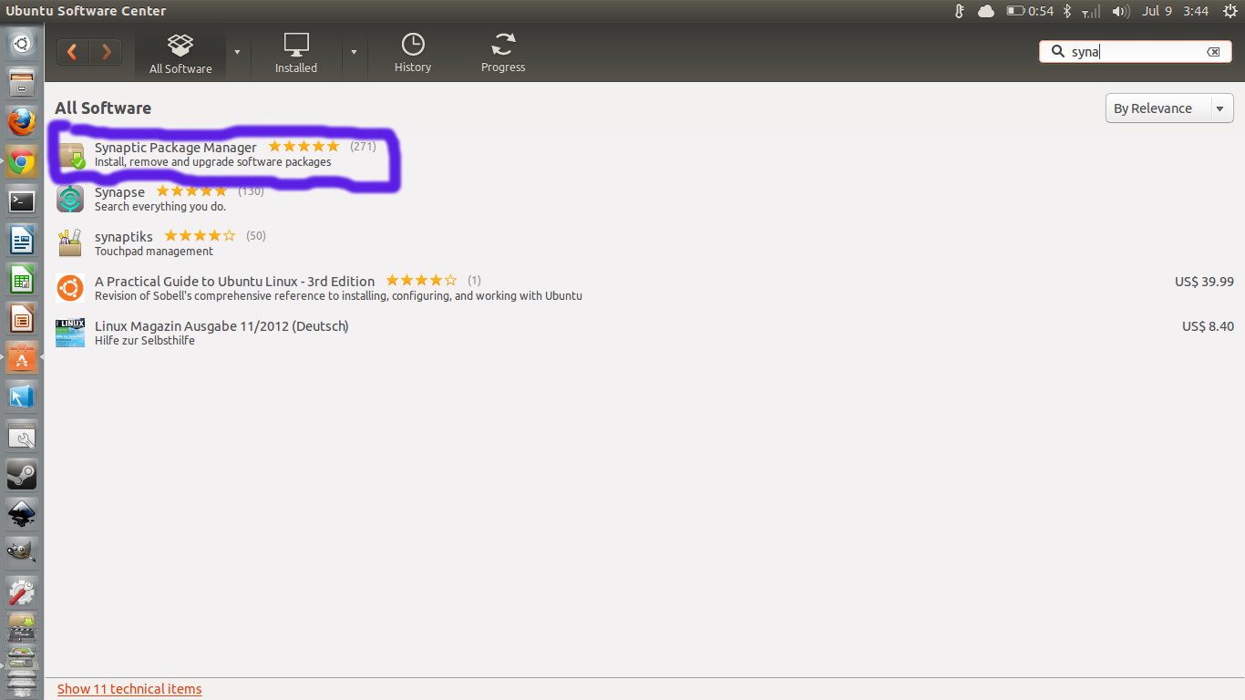Click the US$ 39.99 price

1204,282
